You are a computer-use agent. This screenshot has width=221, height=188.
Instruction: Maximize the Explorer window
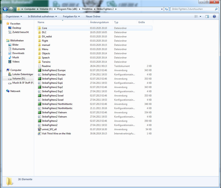tap(207, 2)
